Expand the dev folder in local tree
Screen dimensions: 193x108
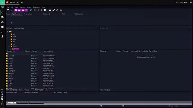[x=9, y=42]
